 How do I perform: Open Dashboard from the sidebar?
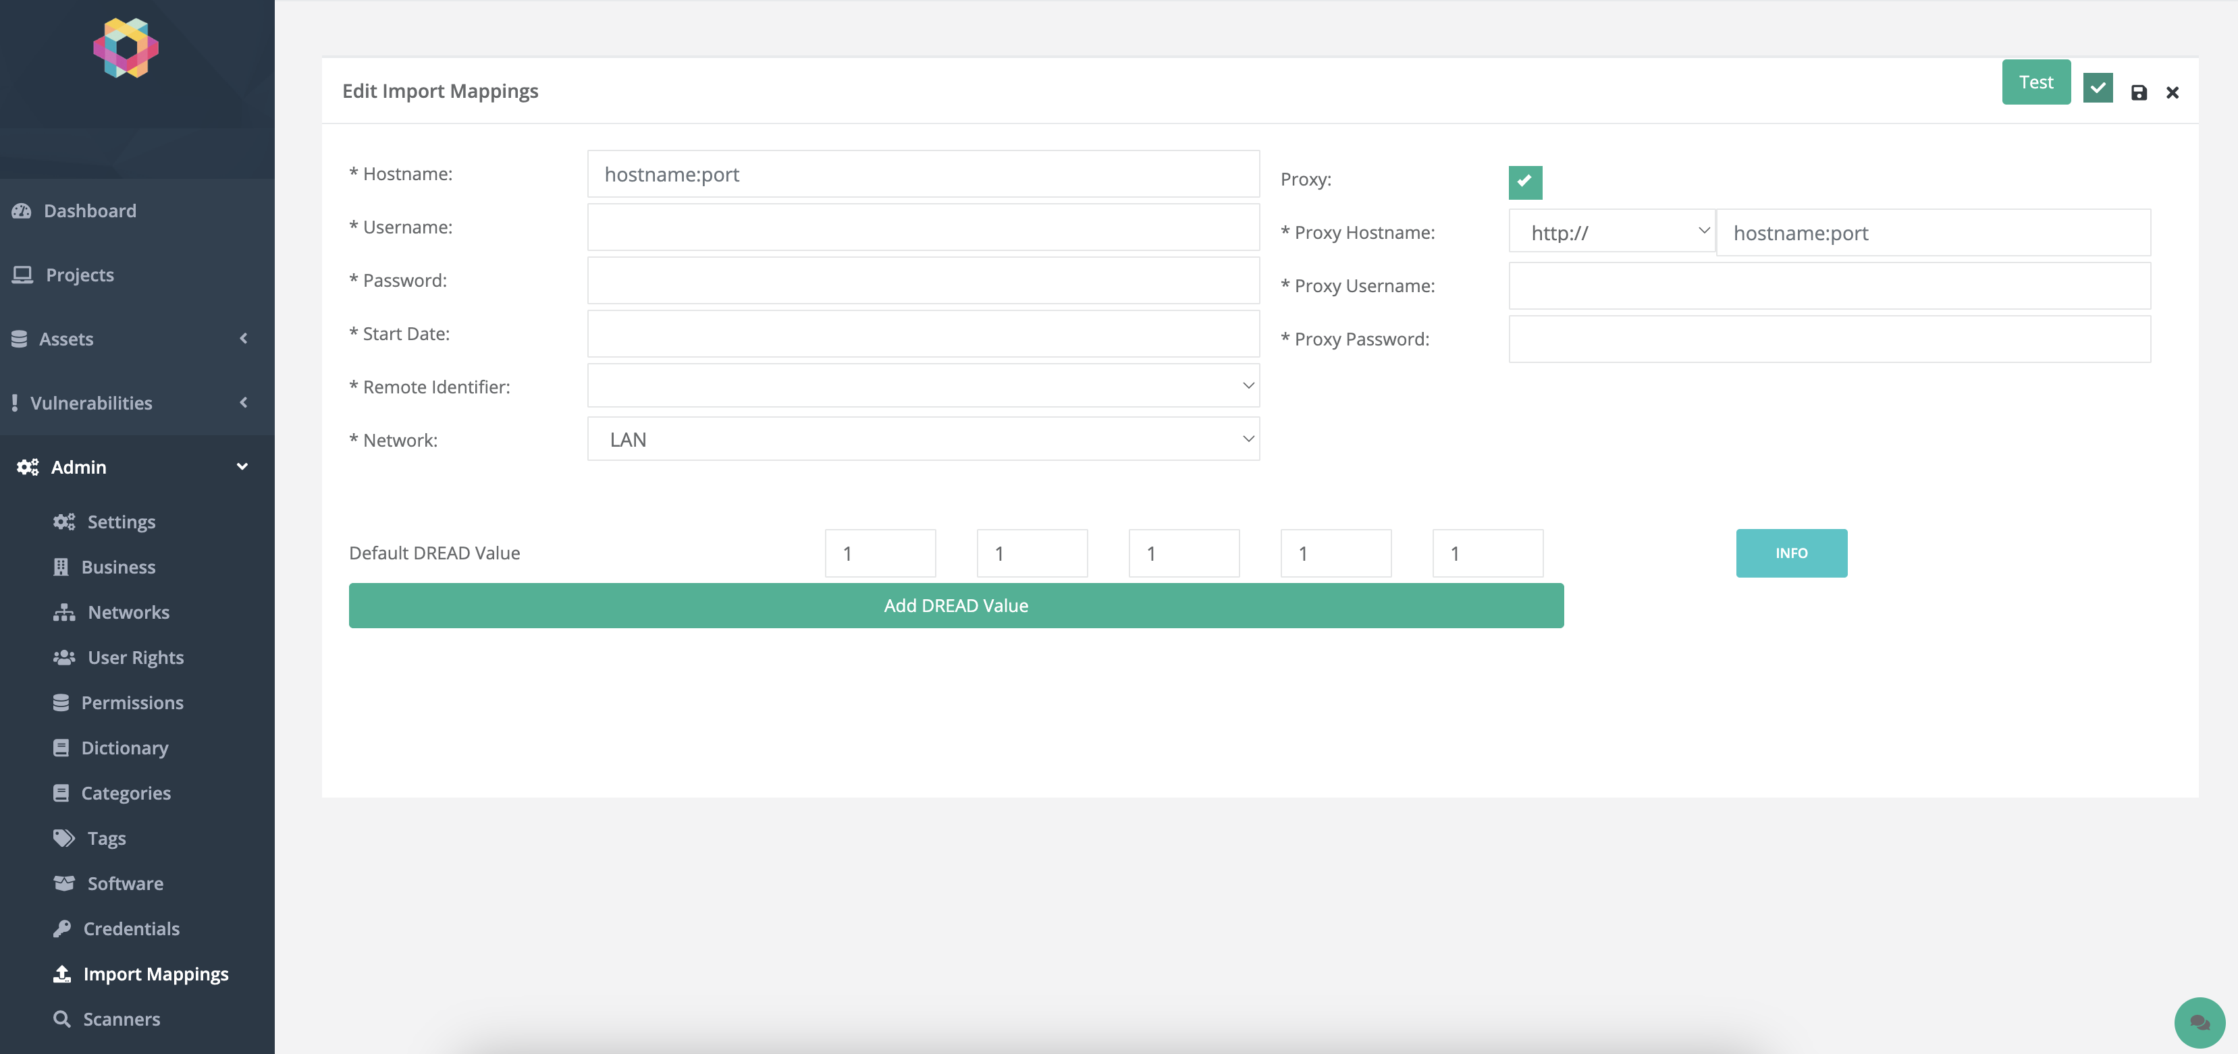pyautogui.click(x=90, y=211)
